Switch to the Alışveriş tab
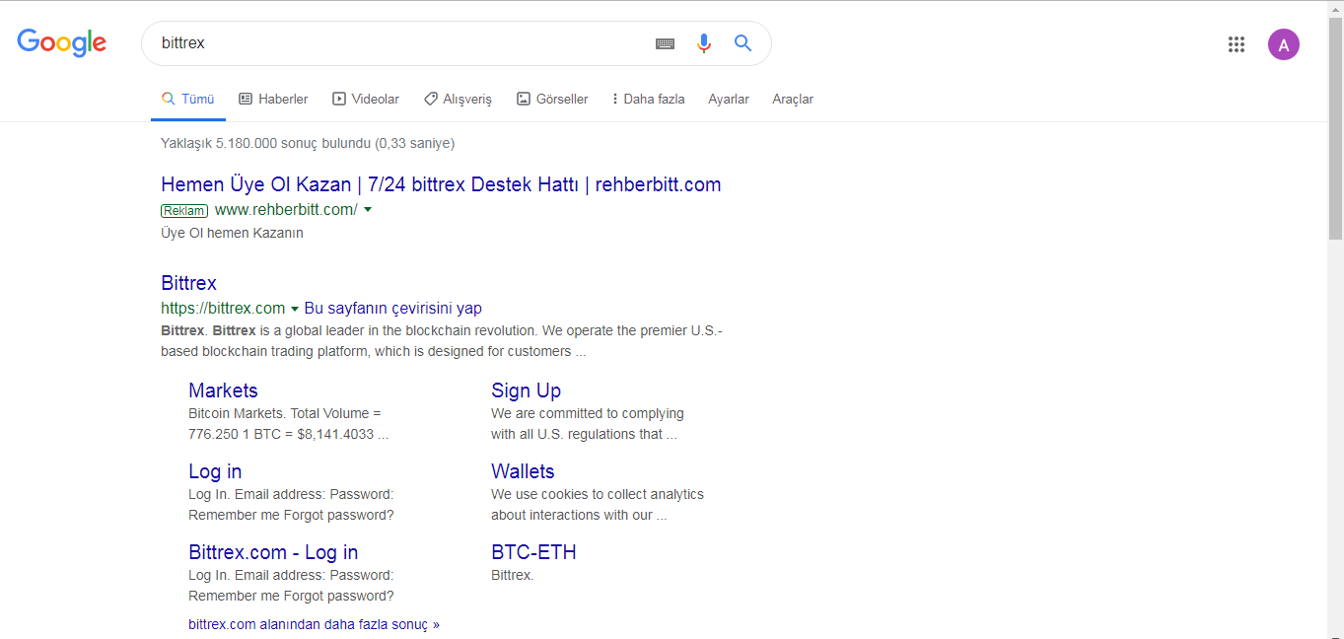This screenshot has height=639, width=1344. pos(458,99)
